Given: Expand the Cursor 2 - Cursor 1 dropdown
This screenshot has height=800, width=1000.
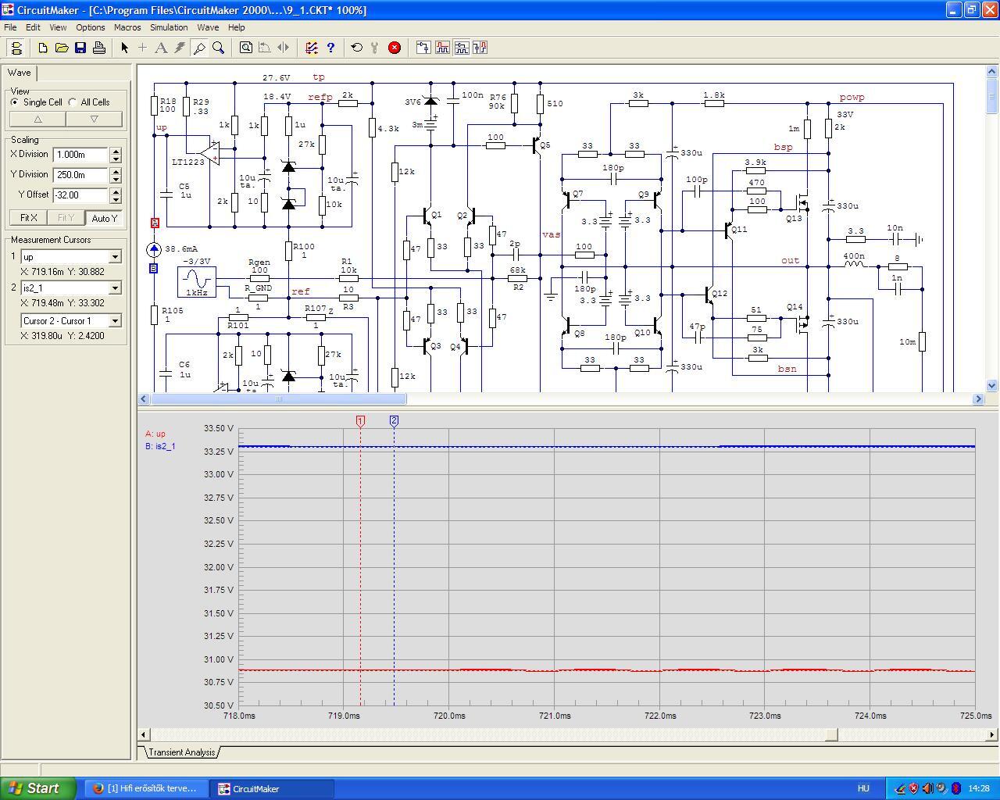Looking at the screenshot, I should (115, 321).
